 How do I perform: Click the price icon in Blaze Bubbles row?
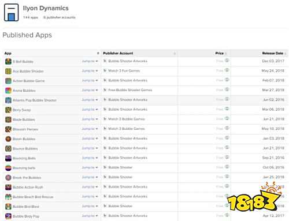(x=227, y=118)
